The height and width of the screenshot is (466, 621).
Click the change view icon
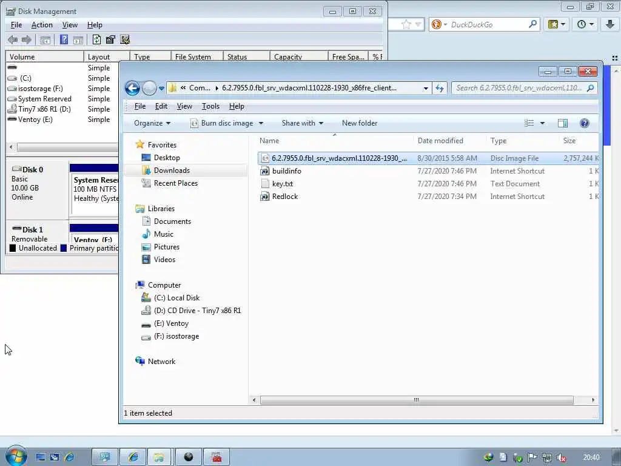click(529, 123)
